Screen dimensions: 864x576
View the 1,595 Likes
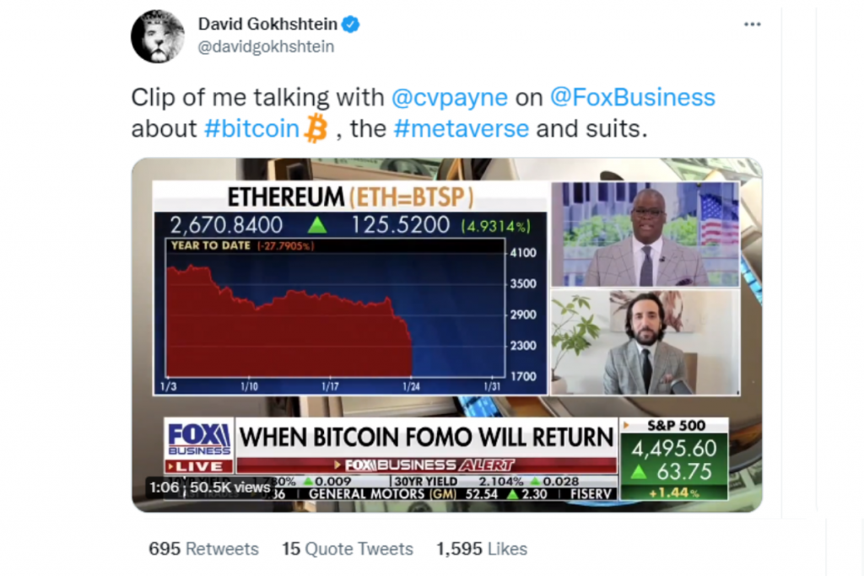pyautogui.click(x=481, y=548)
